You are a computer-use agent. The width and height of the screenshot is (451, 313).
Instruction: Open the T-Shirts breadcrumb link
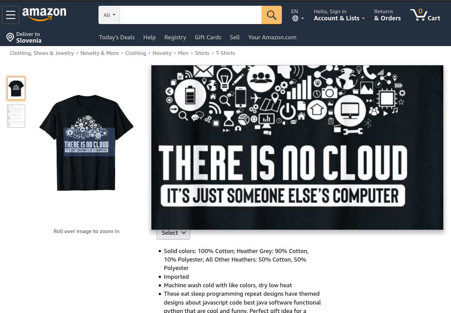[225, 53]
